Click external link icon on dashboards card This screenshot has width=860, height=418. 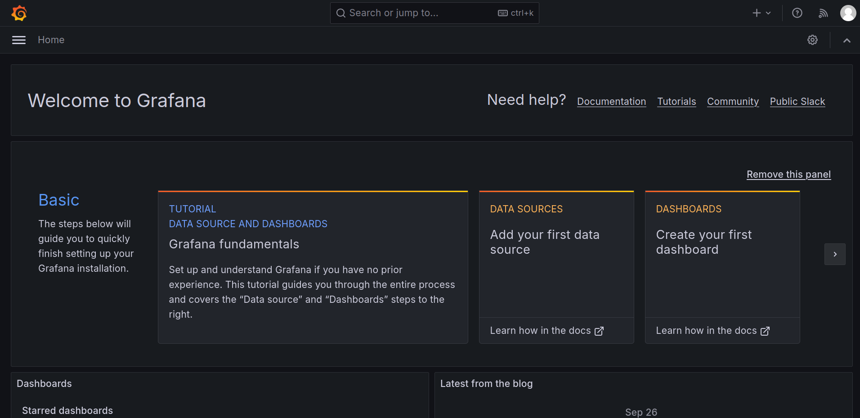[x=765, y=331]
